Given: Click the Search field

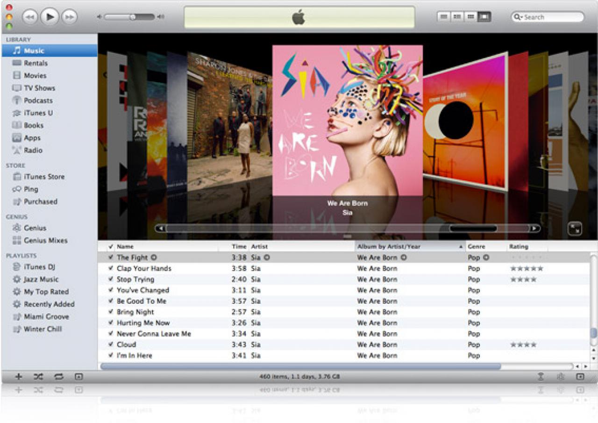Looking at the screenshot, I should 548,17.
